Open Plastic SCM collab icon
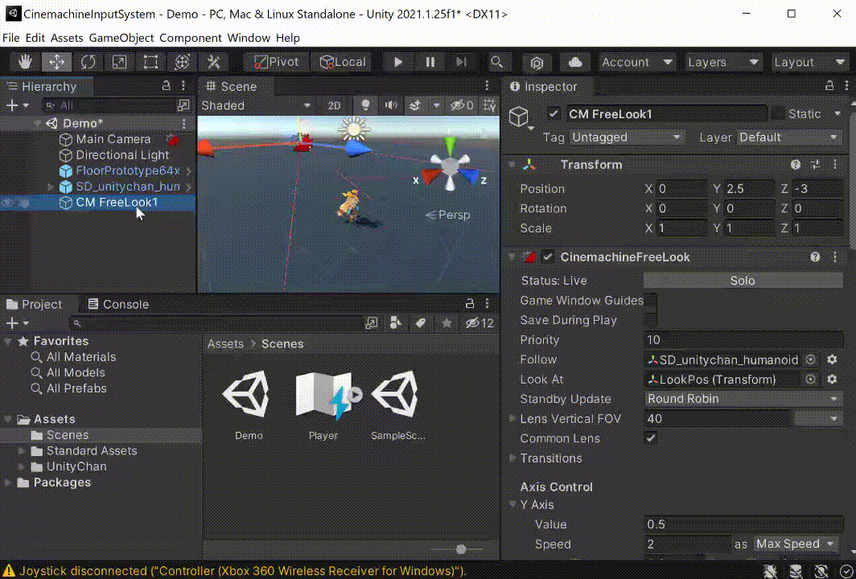Image resolution: width=856 pixels, height=579 pixels. click(537, 63)
